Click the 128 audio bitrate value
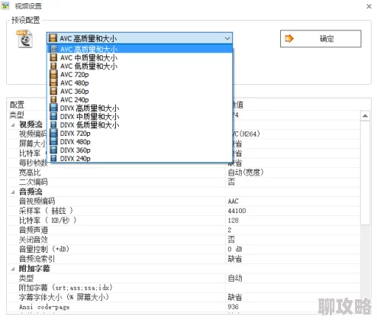This screenshot has width=377, height=323. 233,221
